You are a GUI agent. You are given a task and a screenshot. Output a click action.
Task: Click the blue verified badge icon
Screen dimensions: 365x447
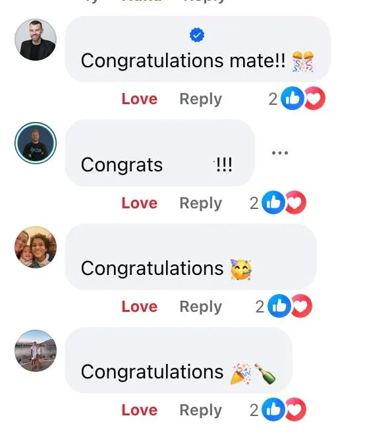196,35
